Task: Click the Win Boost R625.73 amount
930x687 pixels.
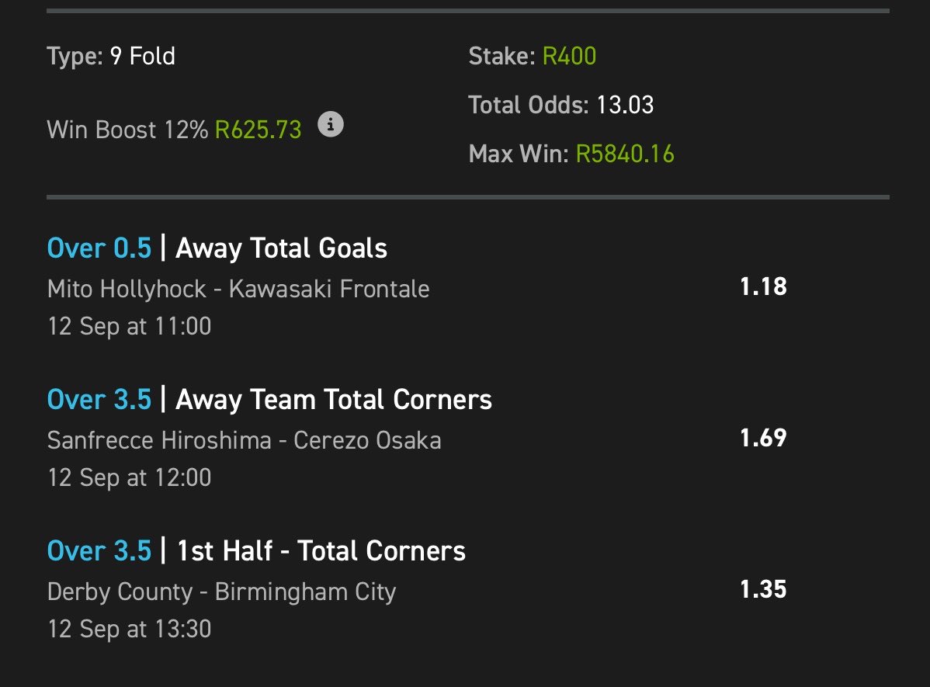Action: [x=258, y=130]
